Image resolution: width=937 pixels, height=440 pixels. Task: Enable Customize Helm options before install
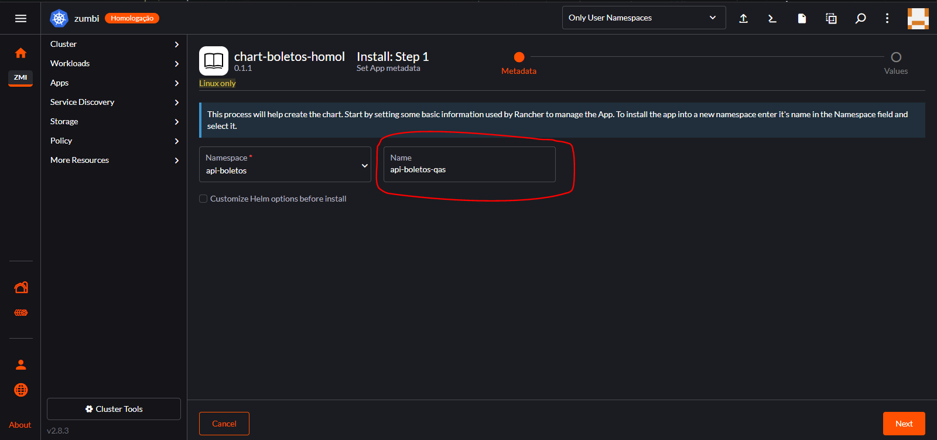point(203,199)
